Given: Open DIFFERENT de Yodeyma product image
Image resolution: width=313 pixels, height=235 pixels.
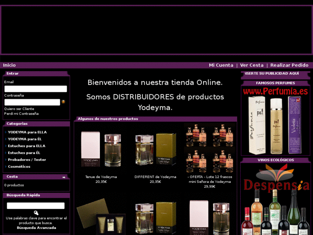Looking at the screenshot, I should click(155, 149).
